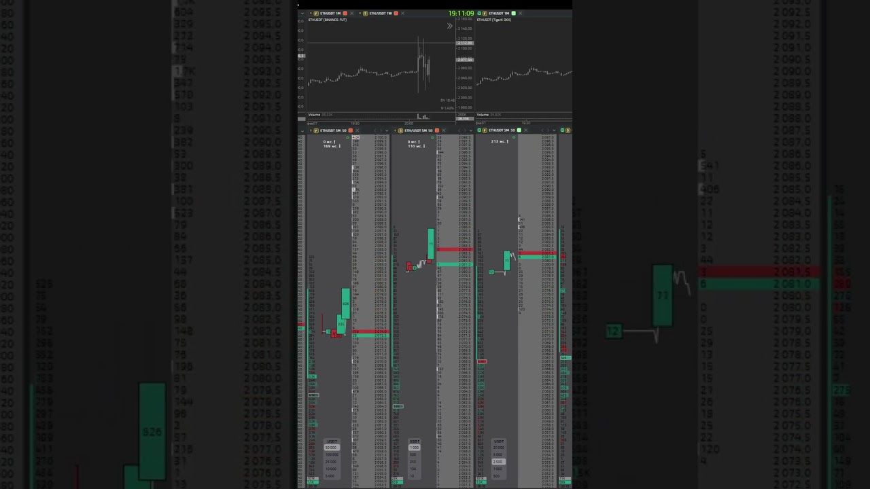Switch to the Binance ETHUSDT 1M tab
Image resolution: width=870 pixels, height=489 pixels.
click(330, 14)
